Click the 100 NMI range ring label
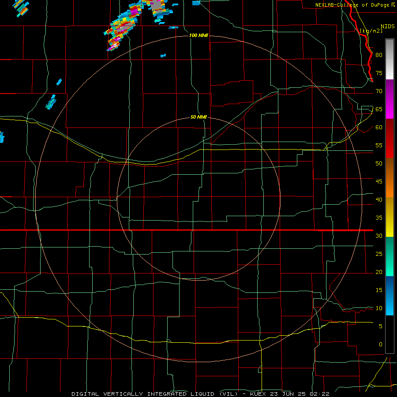397x397 pixels. click(198, 35)
